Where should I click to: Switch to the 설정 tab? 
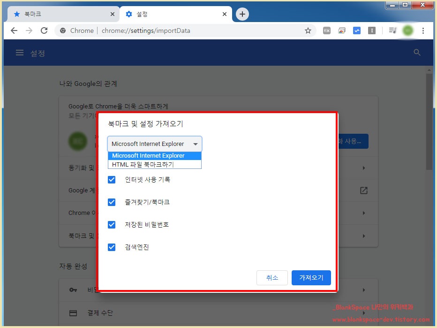point(175,14)
